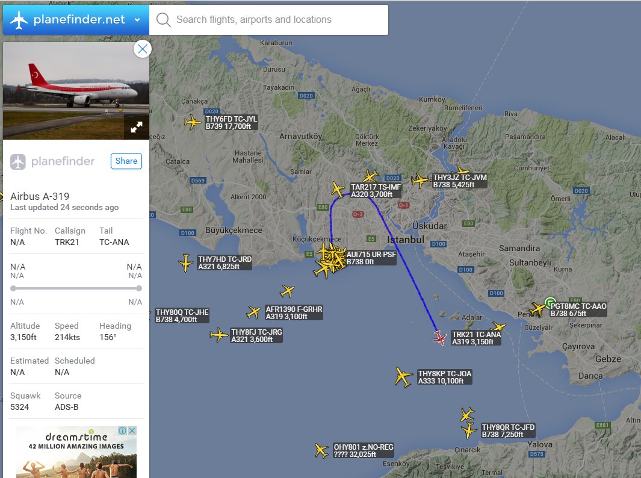Click the TRK21 TC-ANA flight label
641x478 pixels.
pyautogui.click(x=476, y=338)
